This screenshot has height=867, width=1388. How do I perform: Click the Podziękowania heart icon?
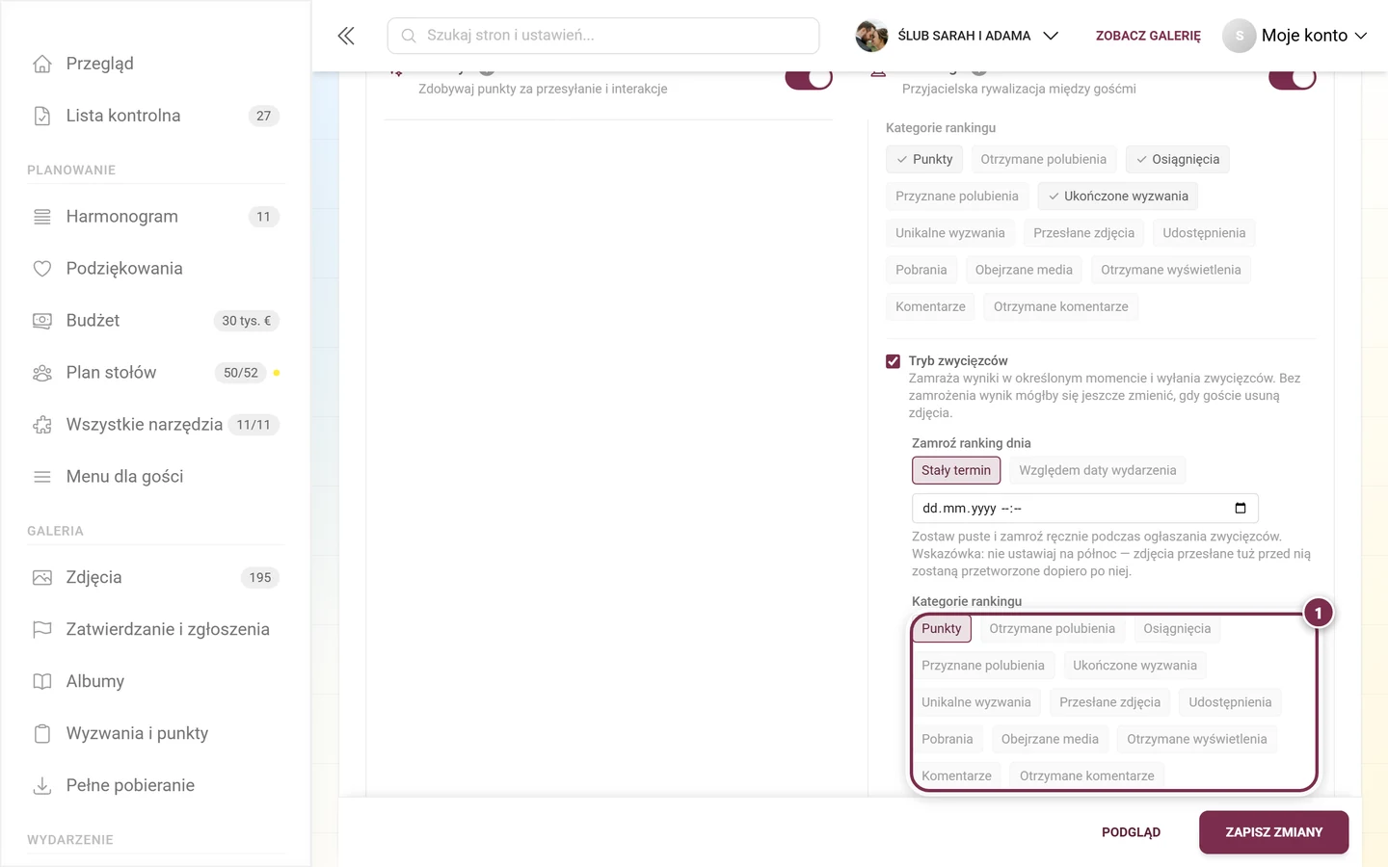click(42, 269)
